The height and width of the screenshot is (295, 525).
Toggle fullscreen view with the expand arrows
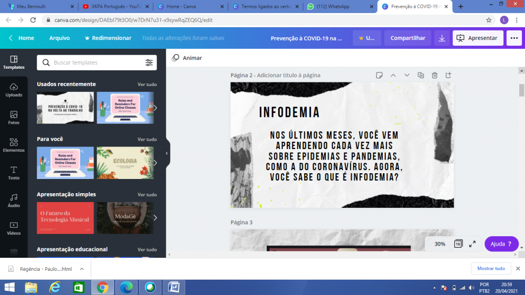point(472,244)
